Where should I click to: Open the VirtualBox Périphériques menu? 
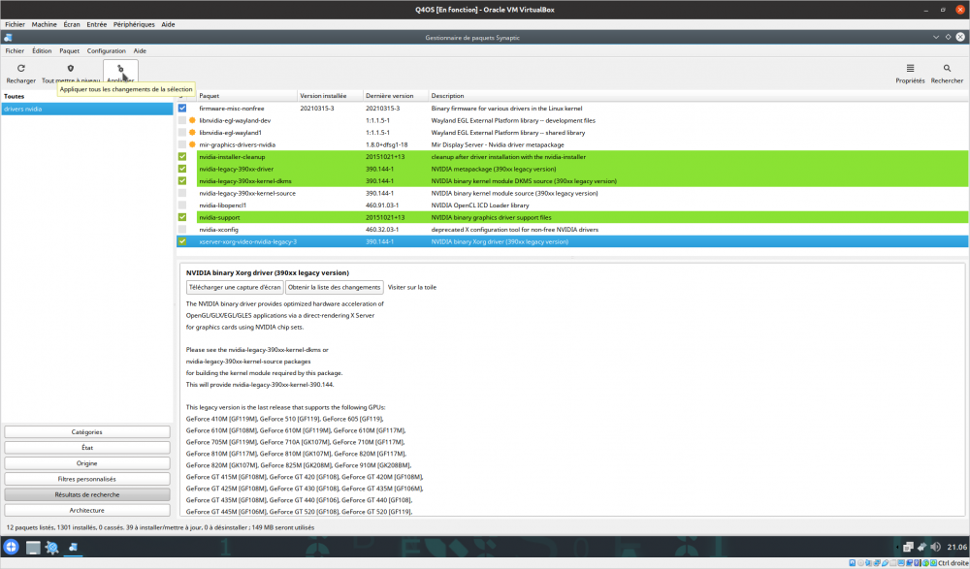tap(133, 23)
